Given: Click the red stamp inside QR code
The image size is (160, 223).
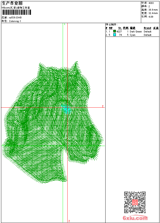Looking at the screenshot, I should click(135, 203).
